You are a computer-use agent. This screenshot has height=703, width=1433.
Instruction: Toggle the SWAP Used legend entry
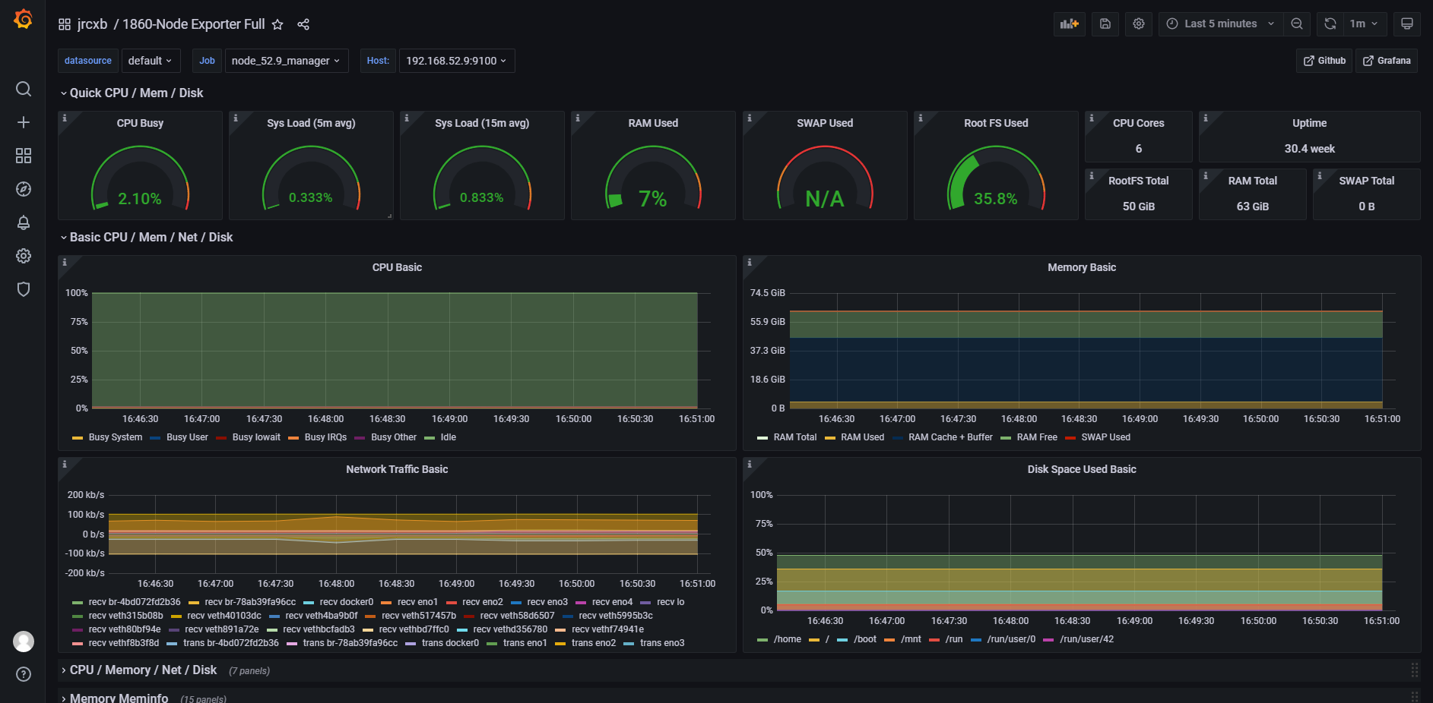pyautogui.click(x=1105, y=437)
